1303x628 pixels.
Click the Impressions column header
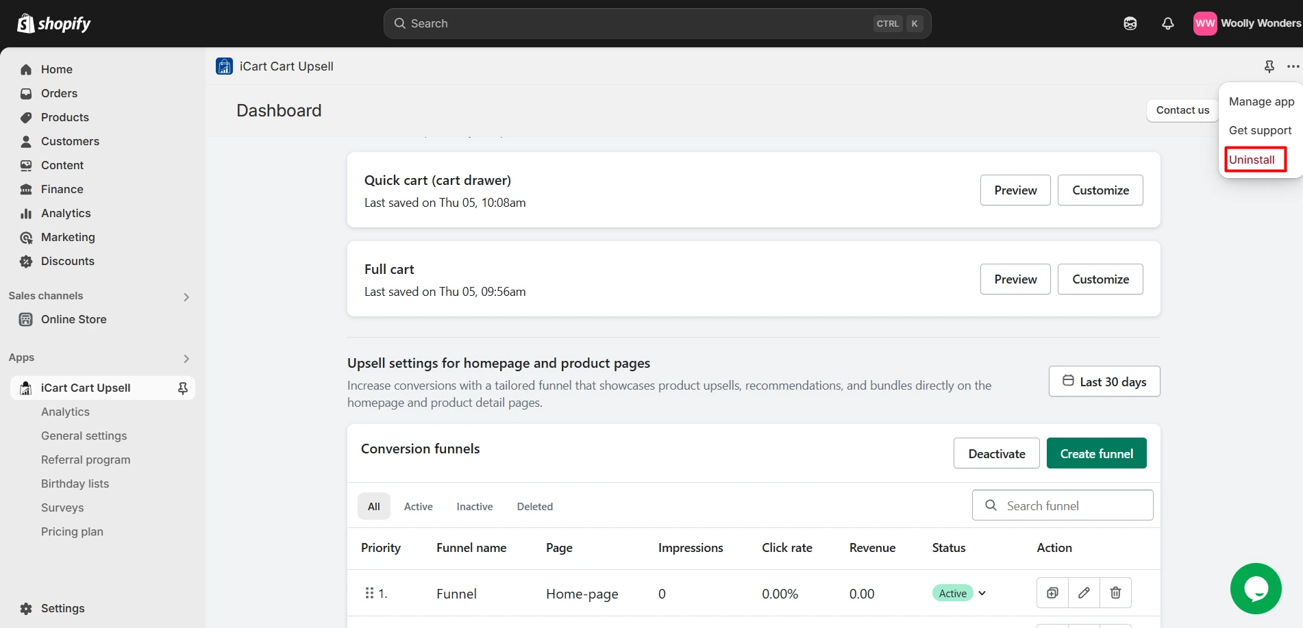coord(691,548)
